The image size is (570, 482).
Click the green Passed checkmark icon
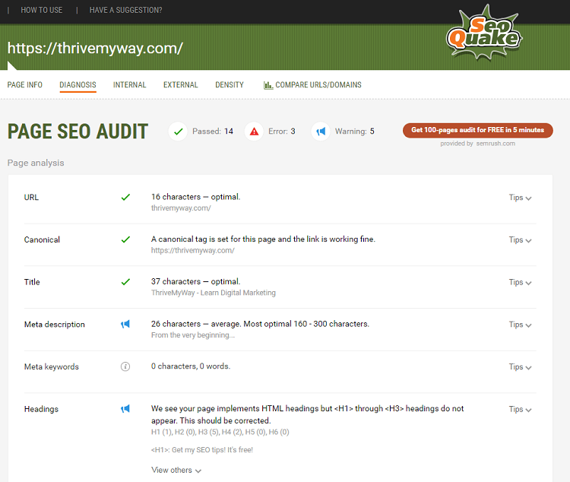pyautogui.click(x=178, y=132)
